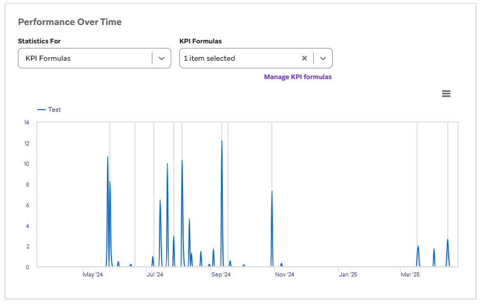Open the Manage KPI formulas link
The width and height of the screenshot is (481, 304).
coord(297,77)
